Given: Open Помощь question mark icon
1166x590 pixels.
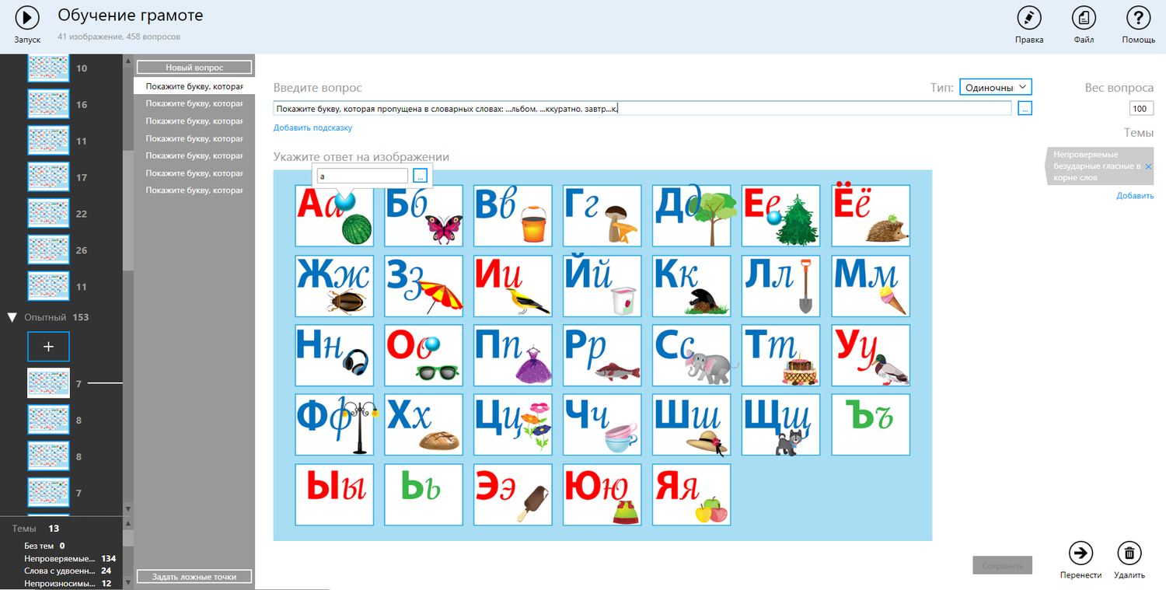Looking at the screenshot, I should pos(1138,18).
